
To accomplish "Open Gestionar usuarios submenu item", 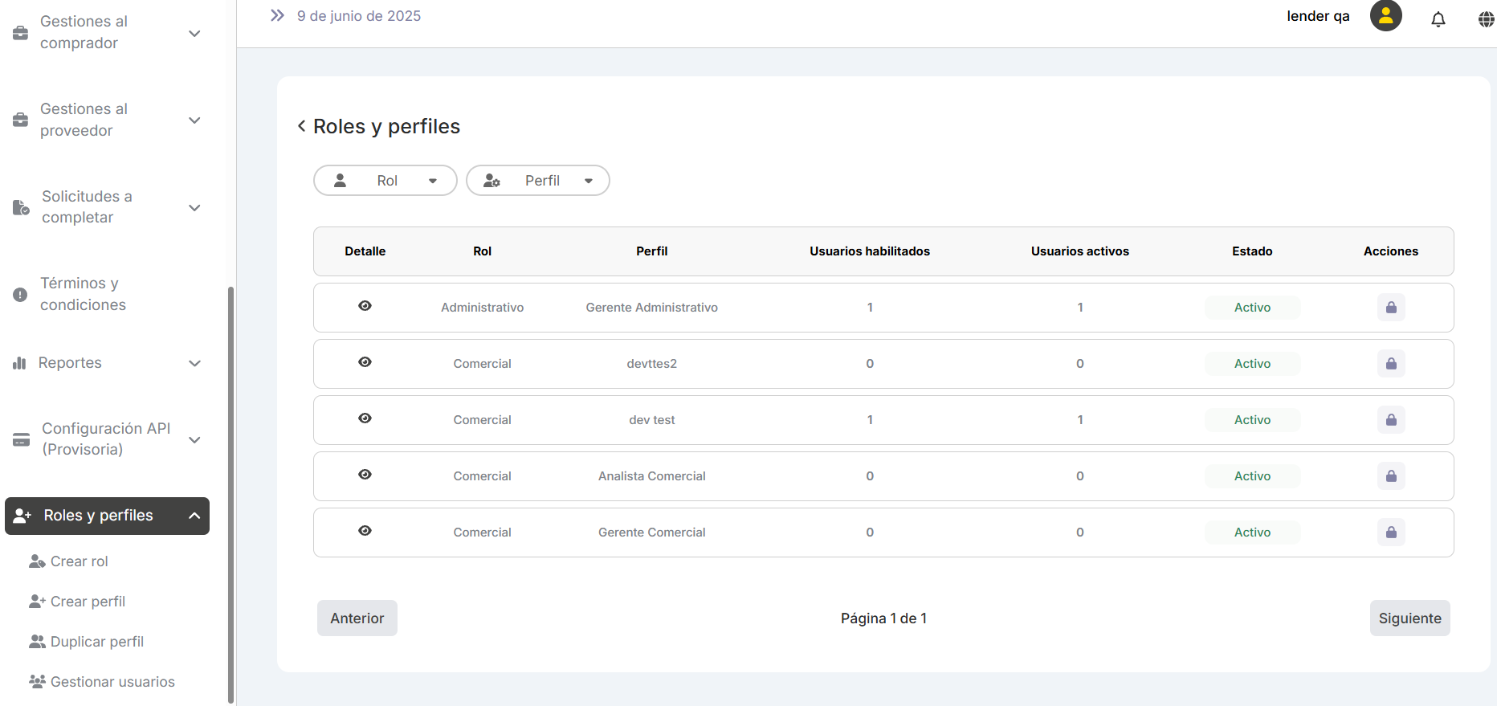I will pyautogui.click(x=112, y=682).
